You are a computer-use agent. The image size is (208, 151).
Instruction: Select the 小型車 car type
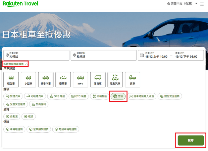tap(29, 80)
